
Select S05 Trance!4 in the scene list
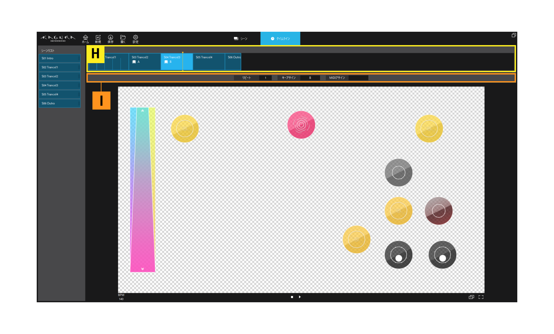click(59, 94)
